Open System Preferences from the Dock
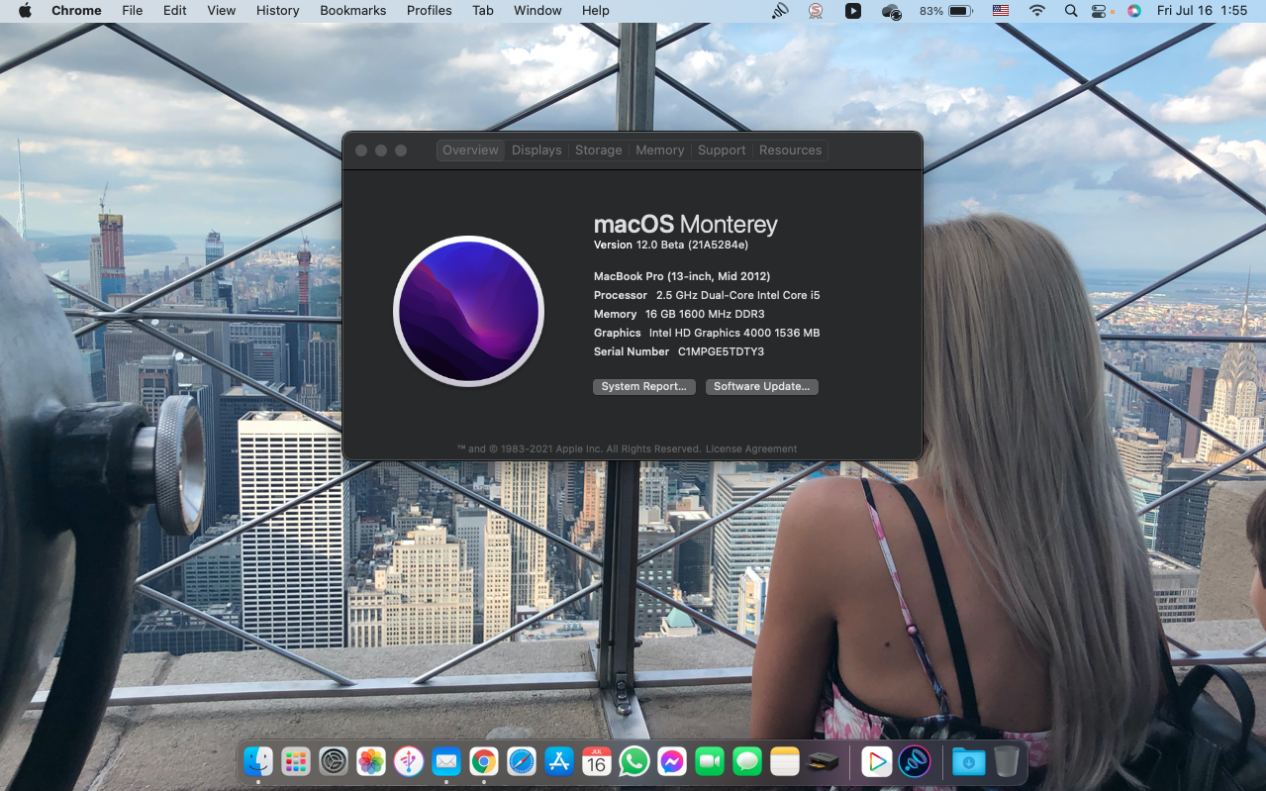Screen dimensions: 1266x791 coord(334,761)
